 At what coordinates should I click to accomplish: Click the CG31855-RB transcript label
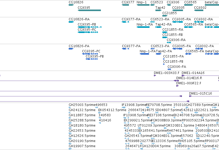172,35
